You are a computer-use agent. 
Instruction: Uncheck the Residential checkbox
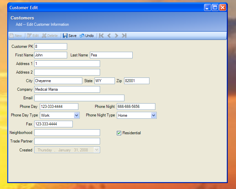(119, 133)
